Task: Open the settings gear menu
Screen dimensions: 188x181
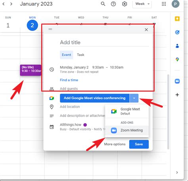Action: click(125, 4)
